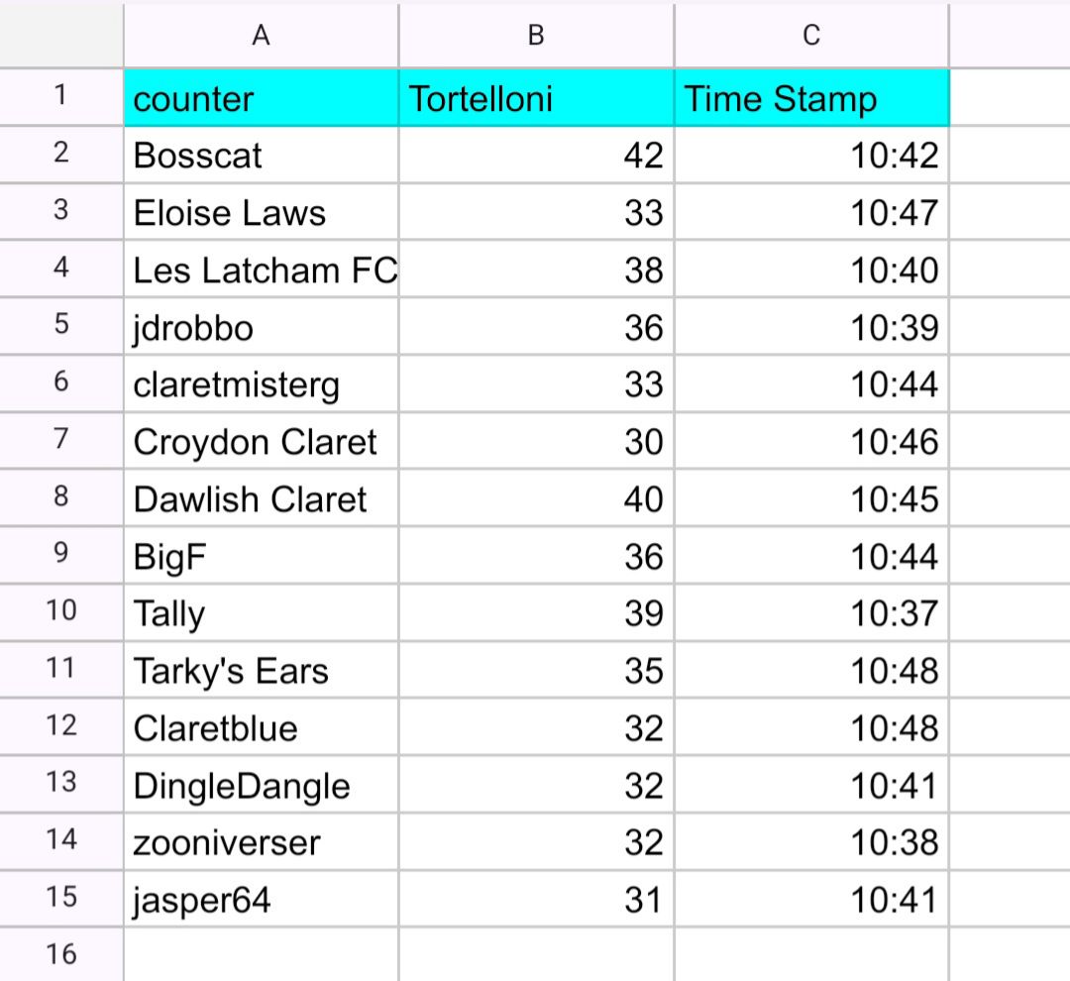Select Bosscat's Tortelloni value 42
Viewport: 1070px width, 981px height.
click(536, 156)
